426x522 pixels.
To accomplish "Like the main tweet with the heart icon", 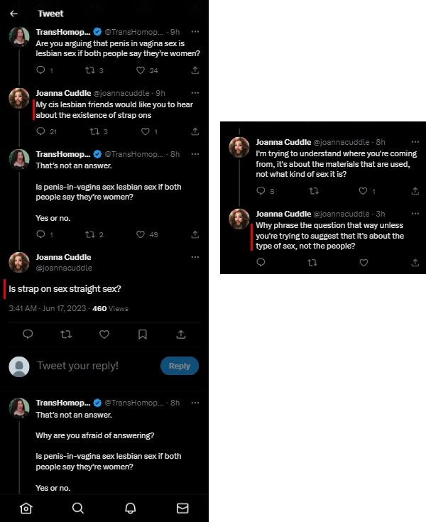I will coord(104,334).
